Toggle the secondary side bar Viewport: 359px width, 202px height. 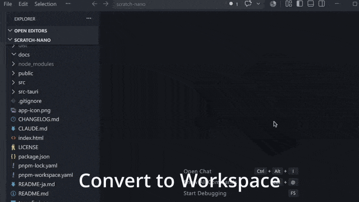click(322, 4)
